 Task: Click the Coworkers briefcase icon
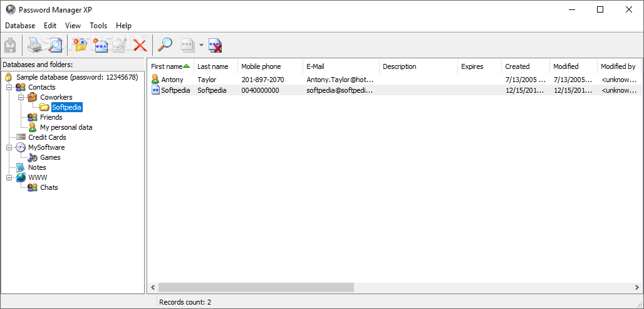(x=33, y=97)
